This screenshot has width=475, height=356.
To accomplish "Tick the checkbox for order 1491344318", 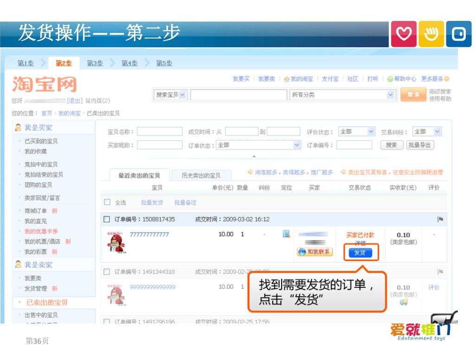I will pos(107,272).
